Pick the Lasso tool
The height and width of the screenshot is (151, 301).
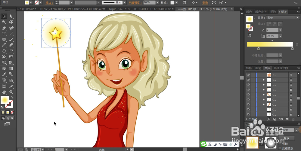(11, 22)
